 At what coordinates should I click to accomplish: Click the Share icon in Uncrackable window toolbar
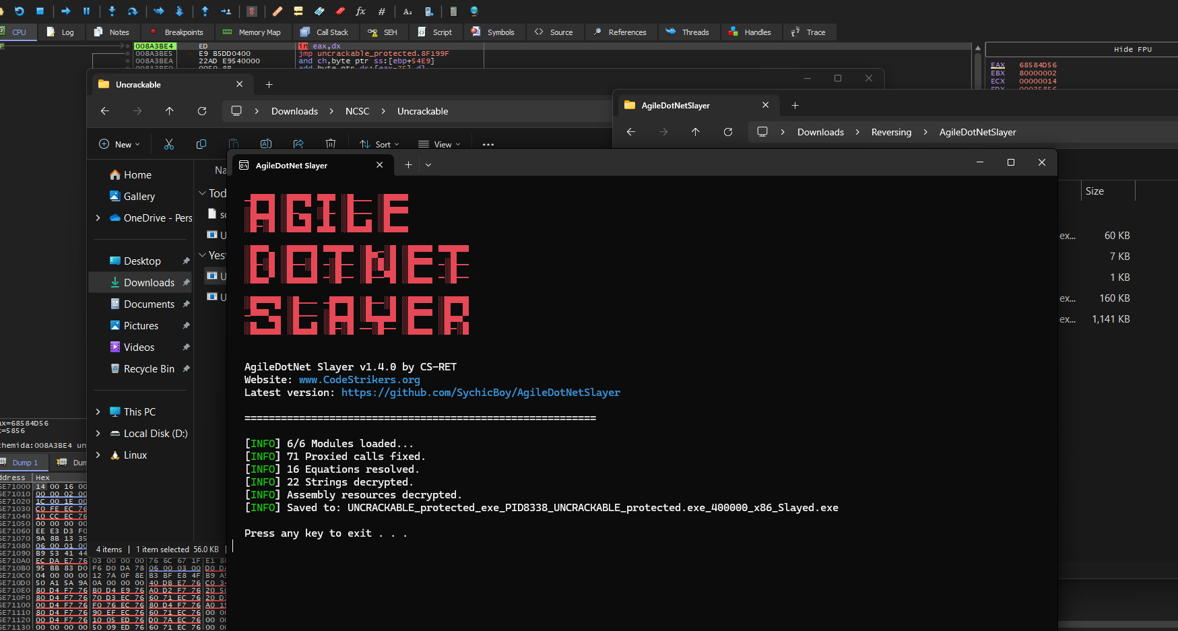pyautogui.click(x=298, y=144)
